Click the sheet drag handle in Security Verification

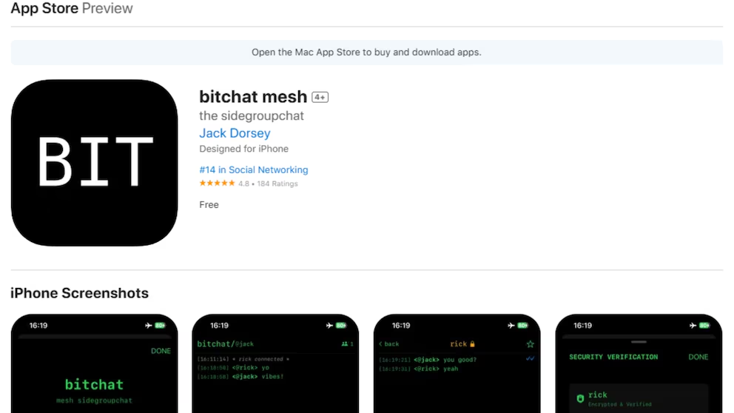coord(639,342)
